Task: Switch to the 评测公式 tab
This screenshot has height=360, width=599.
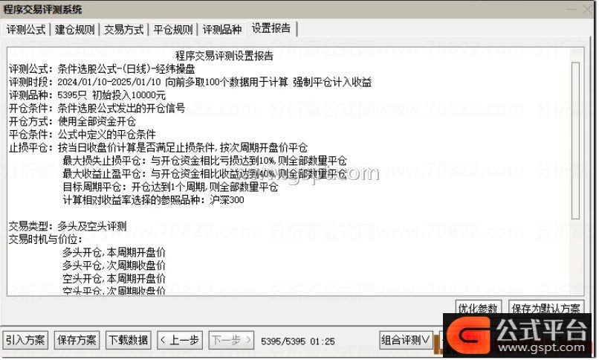Action: click(x=25, y=30)
